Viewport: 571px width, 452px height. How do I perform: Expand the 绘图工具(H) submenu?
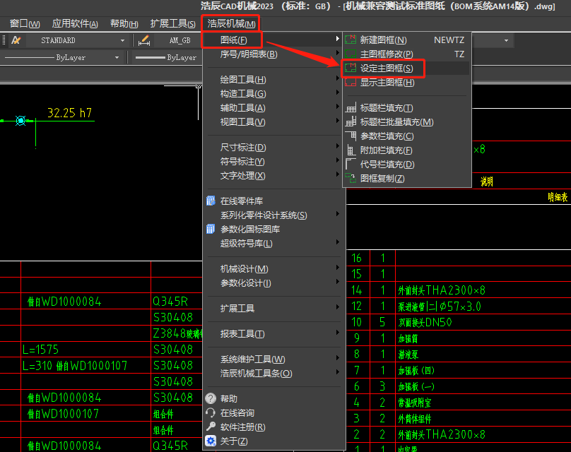272,79
